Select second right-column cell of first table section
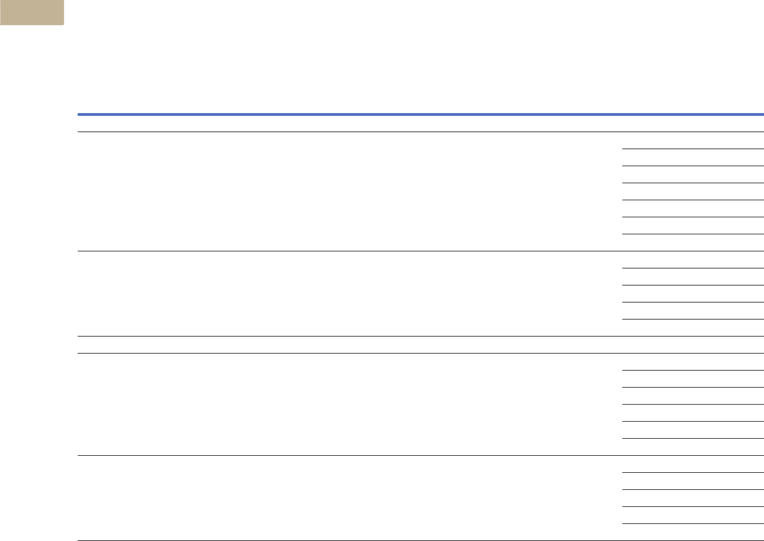This screenshot has height=541, width=764. 693,157
